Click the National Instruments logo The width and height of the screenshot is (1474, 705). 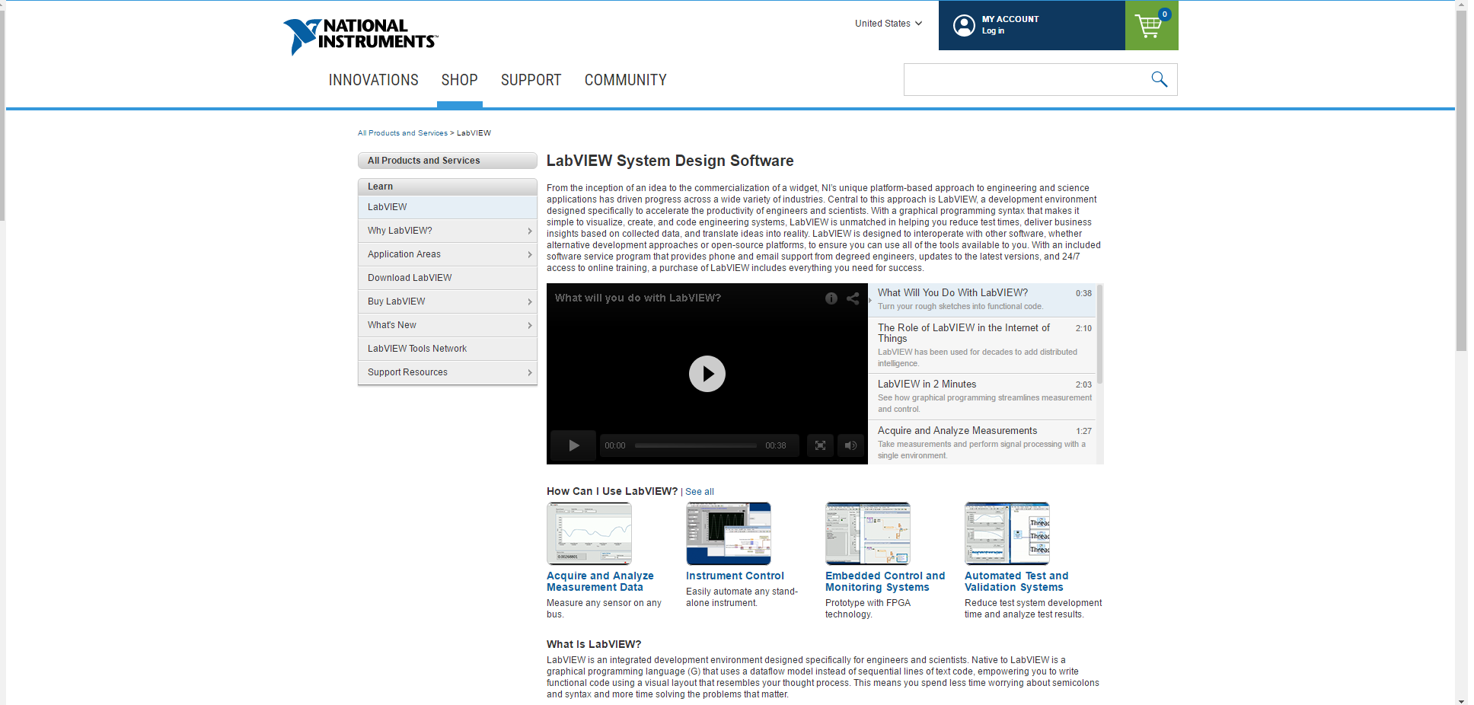click(360, 36)
